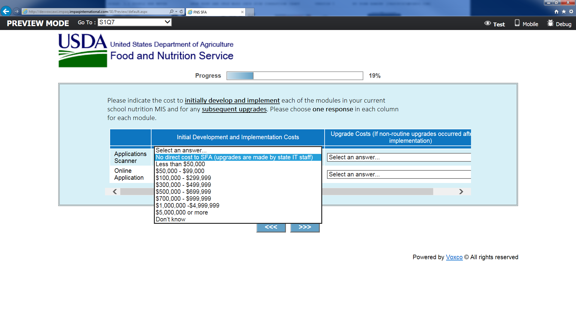Screen dimensions: 576x324
Task: Open Online Application upgrade cost dropdown
Action: pyautogui.click(x=399, y=174)
